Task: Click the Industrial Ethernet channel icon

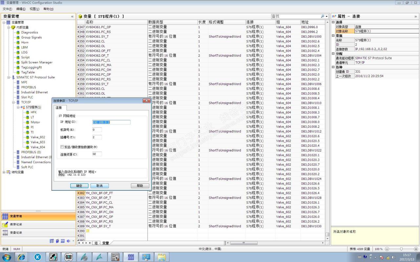Action: [18, 92]
